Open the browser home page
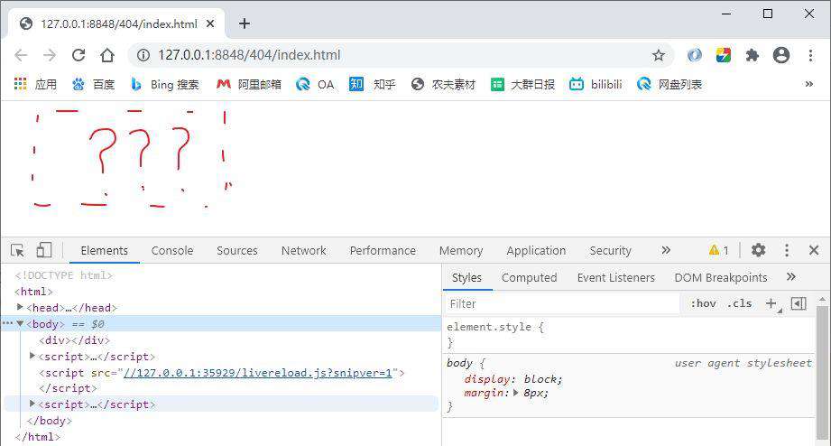This screenshot has width=831, height=446. pyautogui.click(x=107, y=55)
